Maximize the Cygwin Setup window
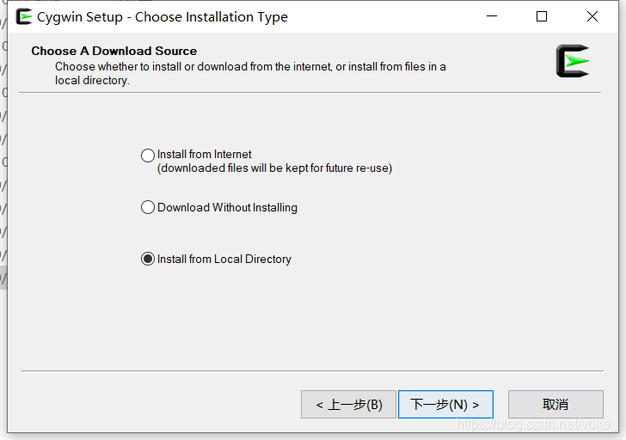The height and width of the screenshot is (440, 626). [542, 16]
